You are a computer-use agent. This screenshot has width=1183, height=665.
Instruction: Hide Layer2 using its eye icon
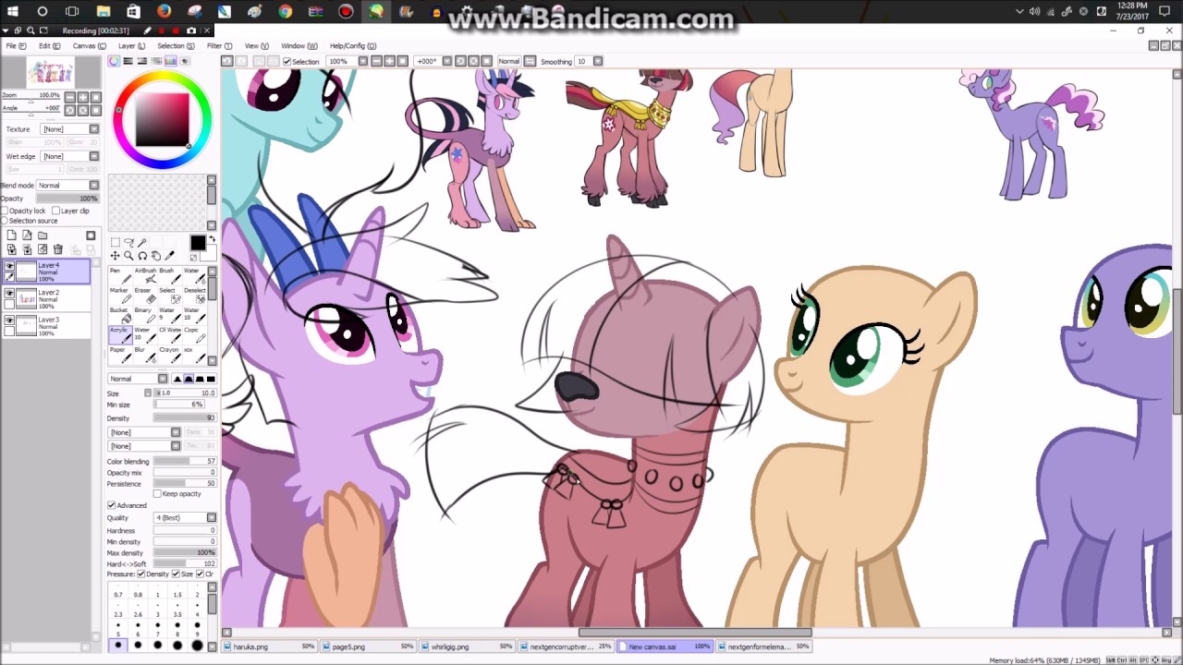9,294
